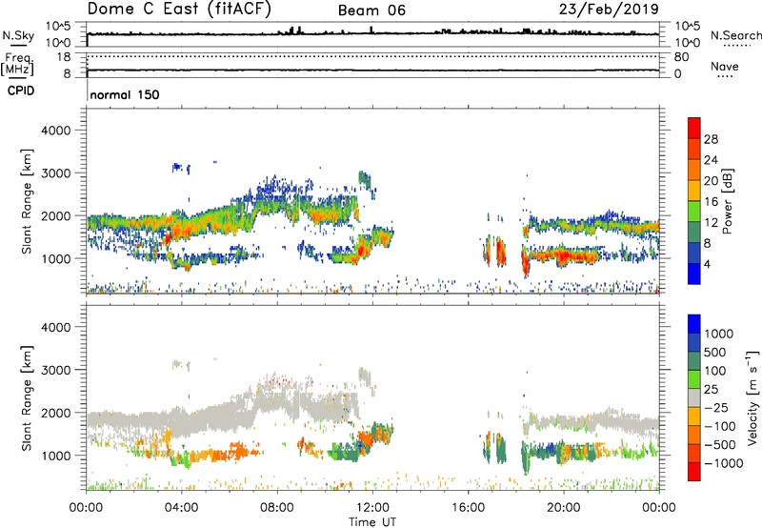The image size is (762, 528).
Task: Click 'Slant Range [km]' label of velocity panel
Action: coord(27,397)
